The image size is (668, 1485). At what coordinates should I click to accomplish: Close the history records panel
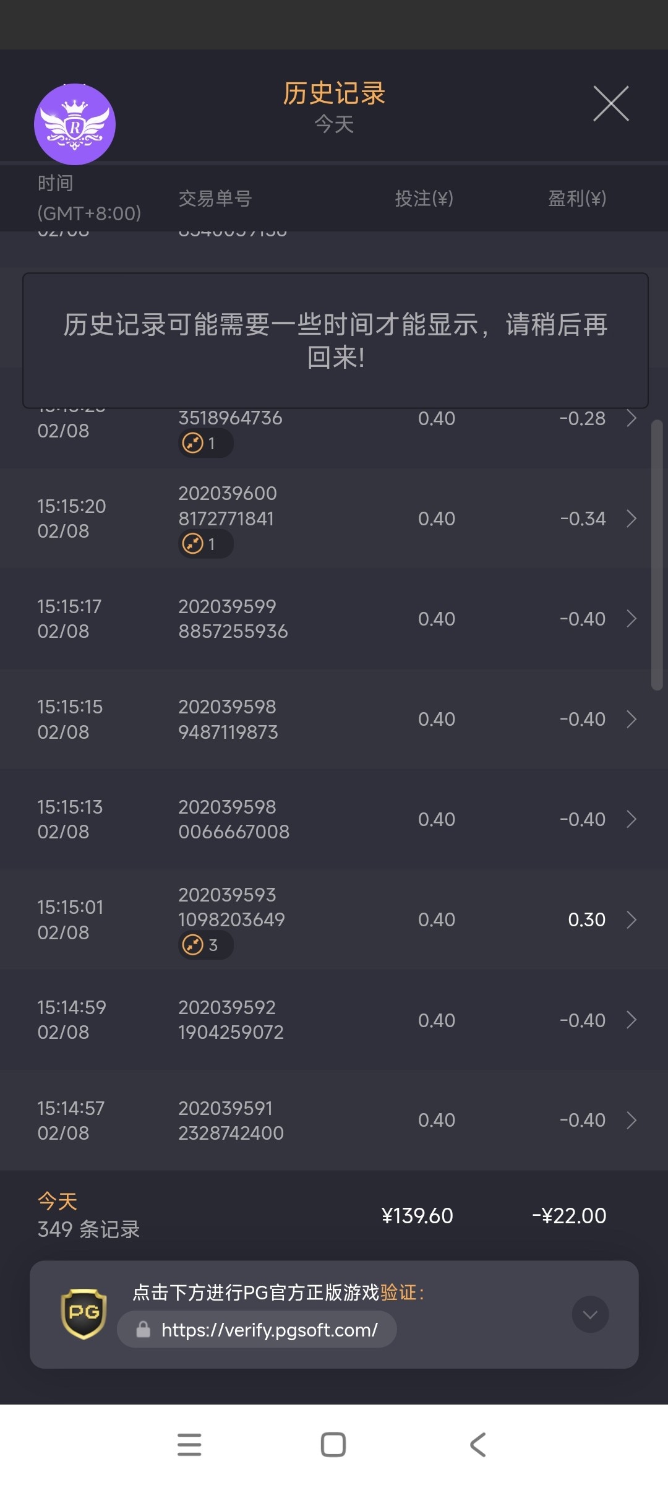(x=610, y=104)
